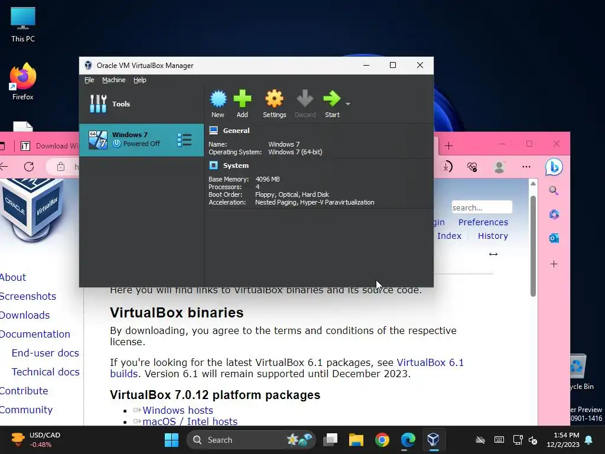This screenshot has height=454, width=605.
Task: Click the Boot Order value Floppy, Optical, Hard Disk
Action: (x=292, y=194)
